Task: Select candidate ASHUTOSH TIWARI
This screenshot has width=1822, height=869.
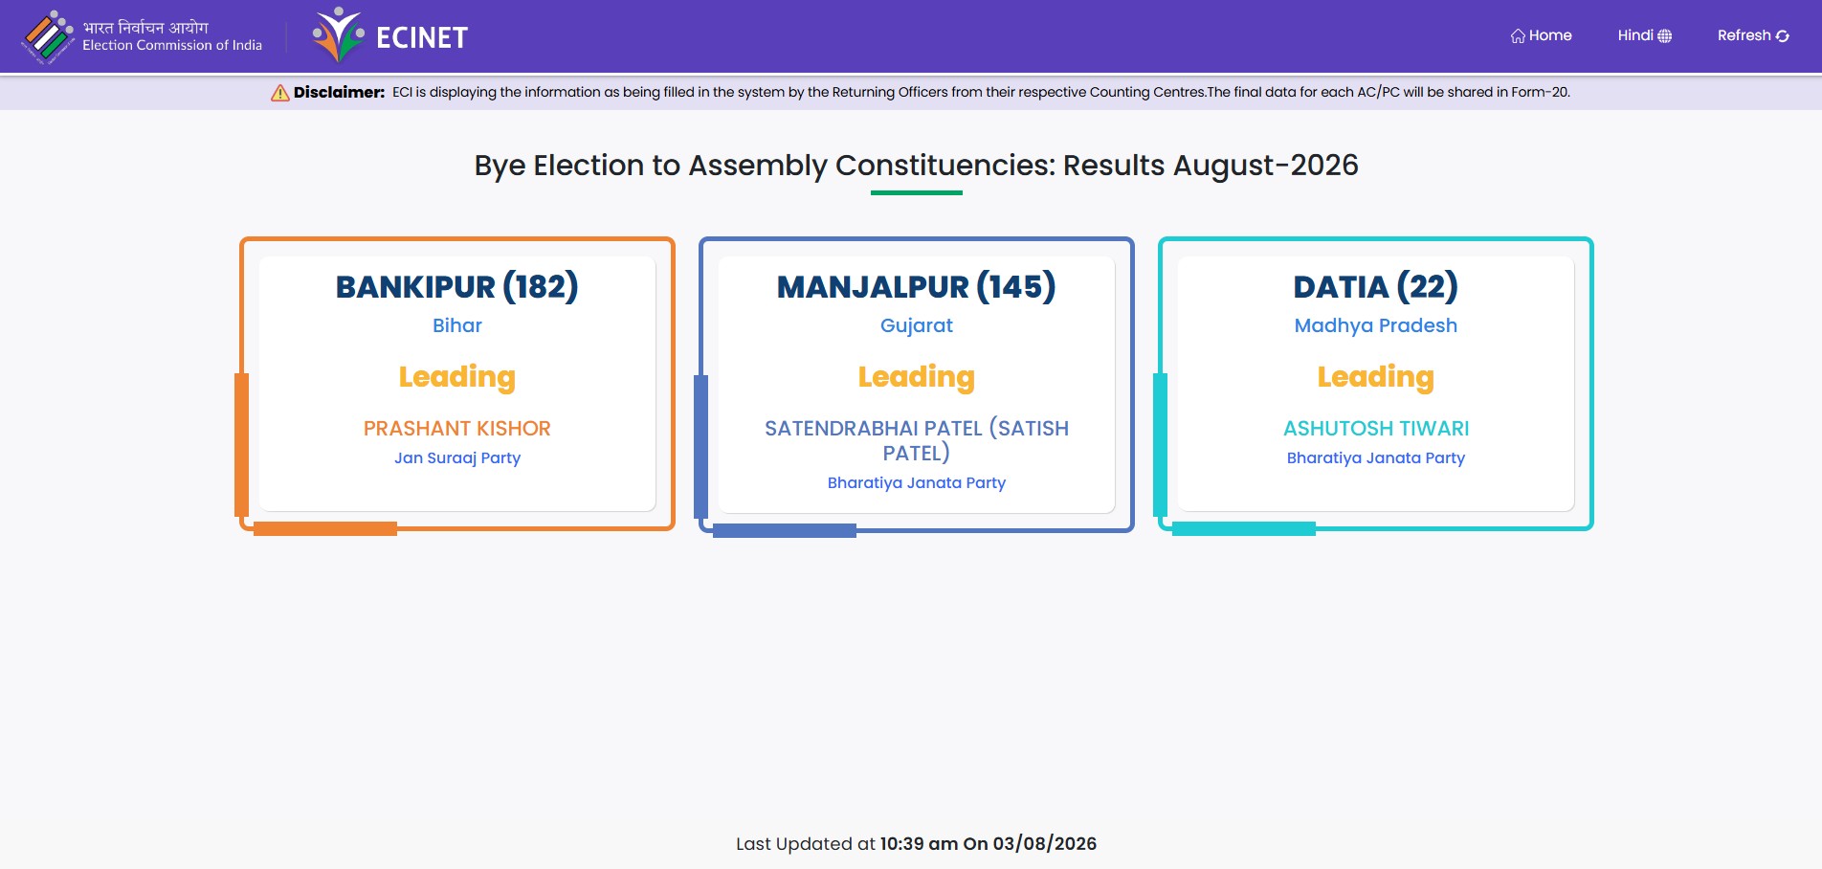Action: [x=1376, y=429]
